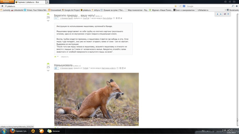239x134 pixels.
Task: Open the fox with mouse photo
Action: click(x=97, y=100)
